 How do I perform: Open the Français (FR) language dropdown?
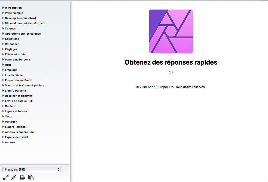[32, 169]
